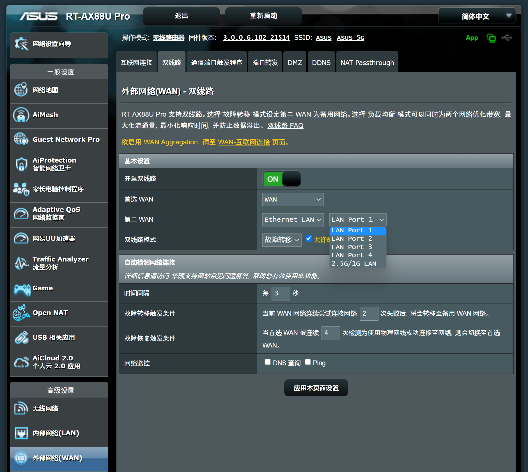Image resolution: width=528 pixels, height=472 pixels.
Task: Click the ASUS_5G SSID link
Action: 350,38
